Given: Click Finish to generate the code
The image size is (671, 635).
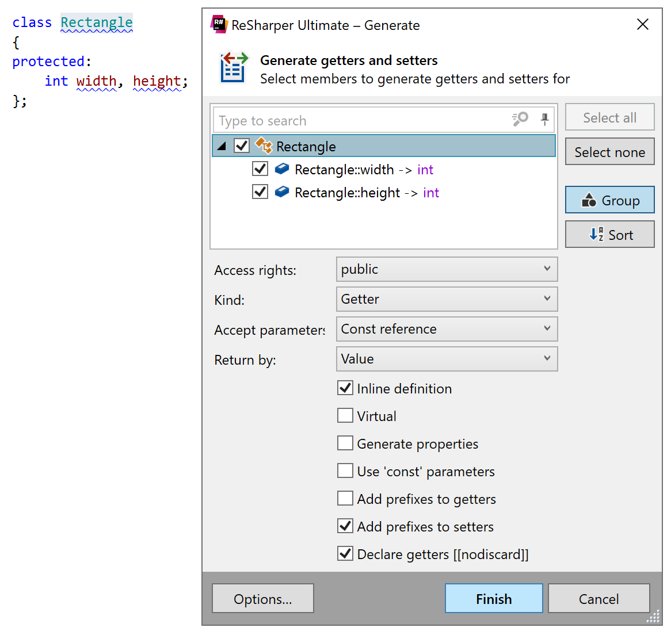Looking at the screenshot, I should pos(493,598).
